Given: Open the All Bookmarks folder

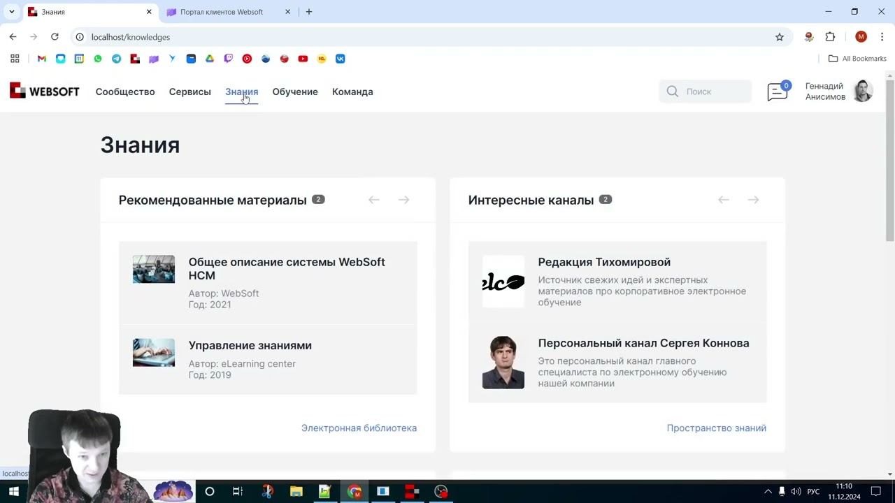Looking at the screenshot, I should click(857, 59).
